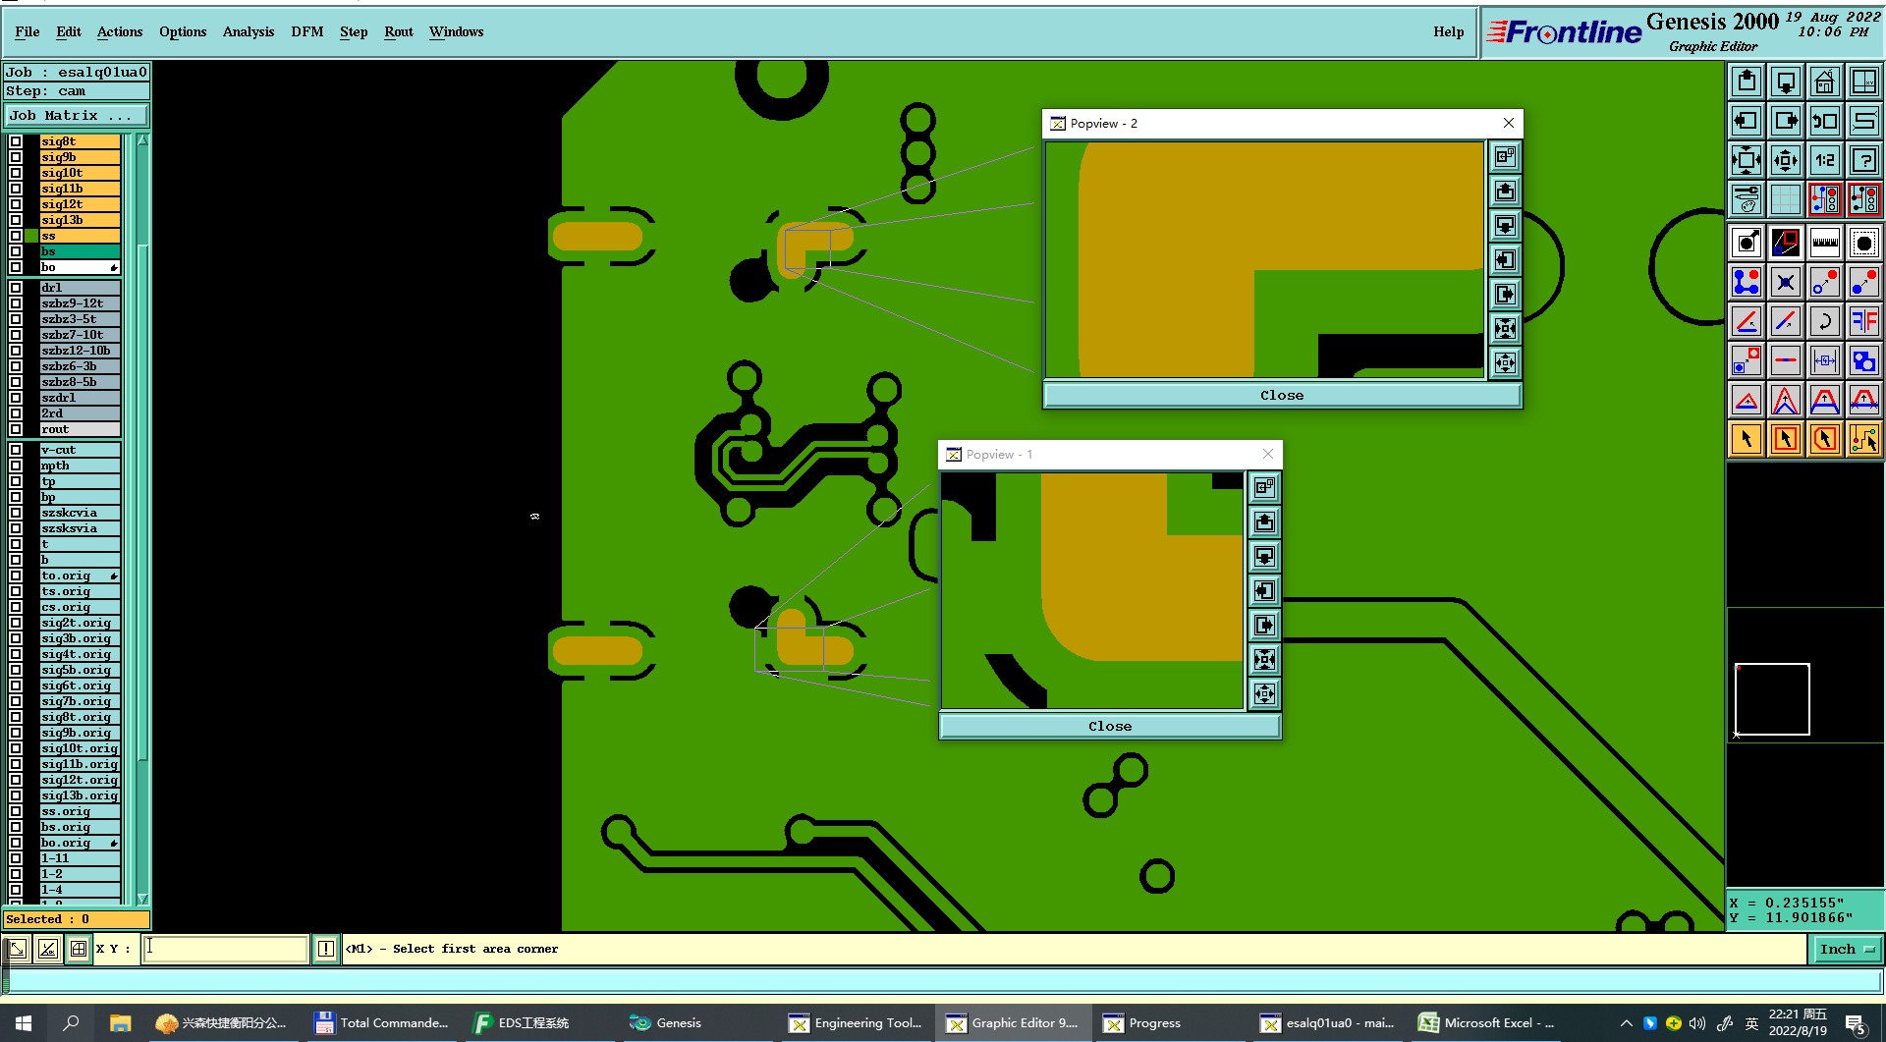The image size is (1886, 1042).
Task: Click the plain arrow select tool icon
Action: coord(1747,439)
